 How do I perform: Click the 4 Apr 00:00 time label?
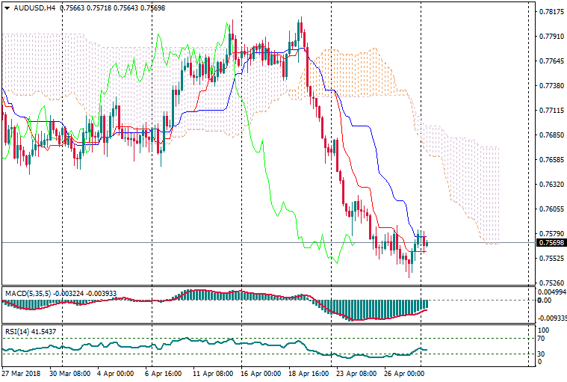click(x=114, y=372)
